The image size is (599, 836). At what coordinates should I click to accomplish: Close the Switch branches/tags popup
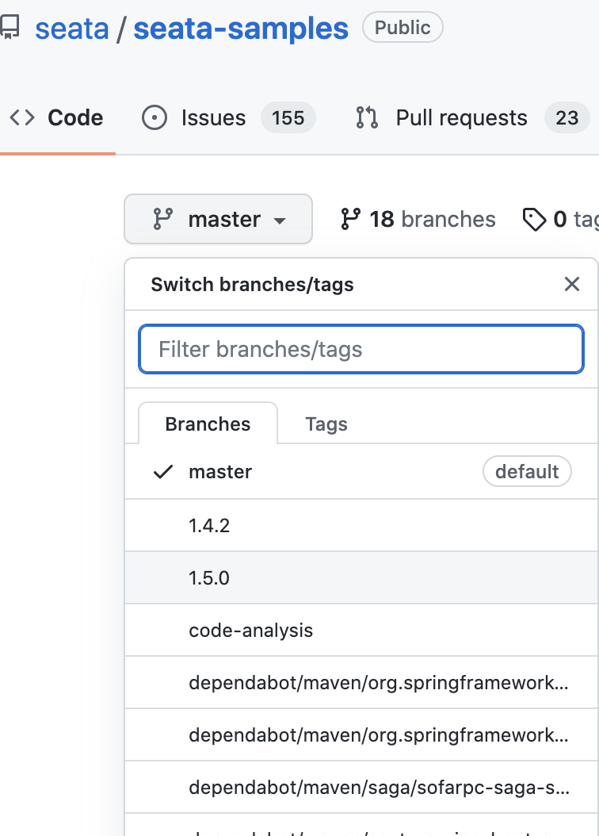572,284
